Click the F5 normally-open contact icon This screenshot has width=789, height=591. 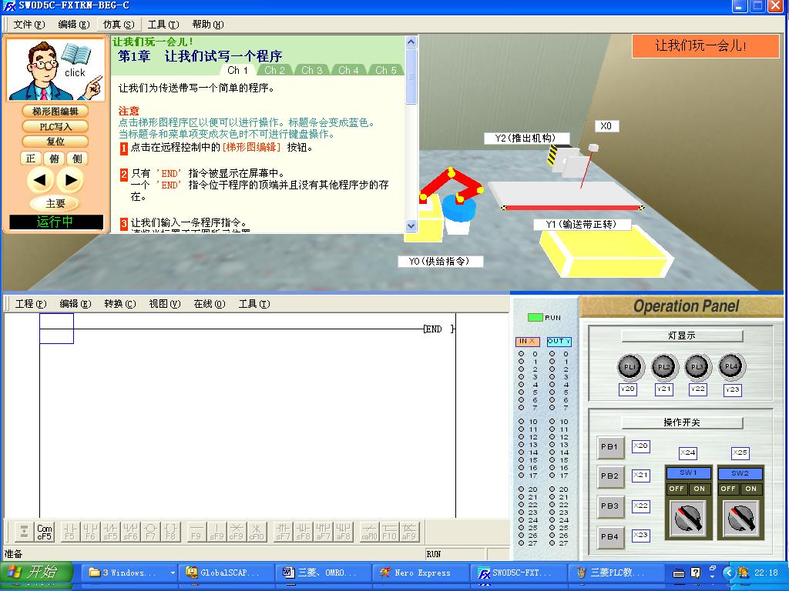tap(69, 531)
